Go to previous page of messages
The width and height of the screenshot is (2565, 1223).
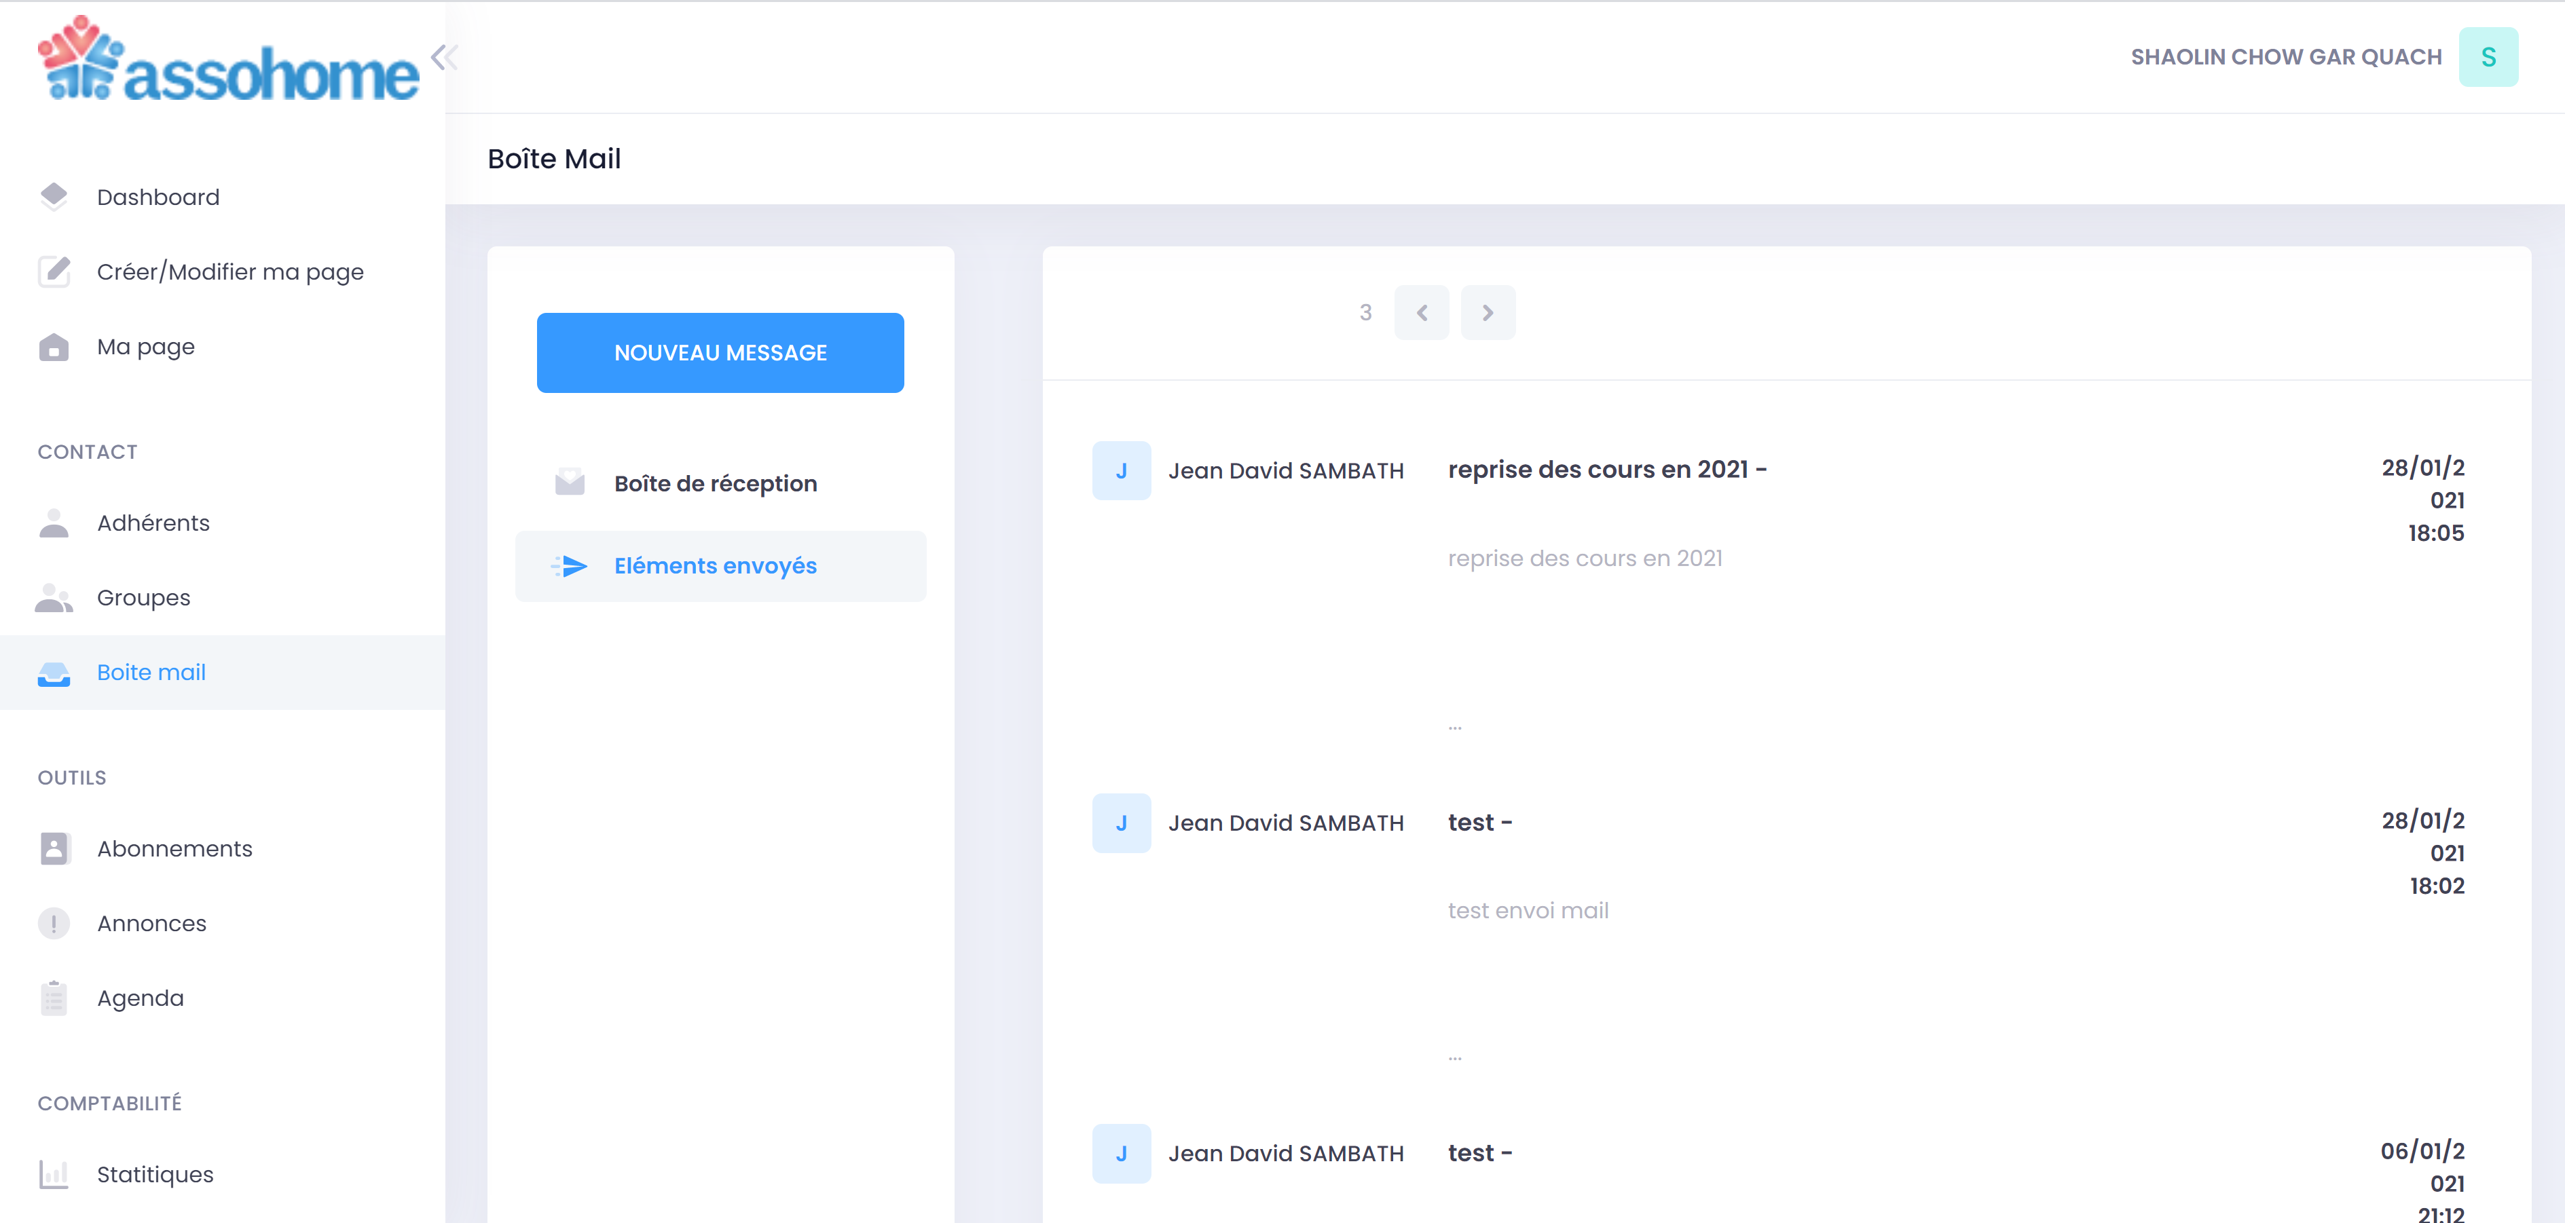1421,312
